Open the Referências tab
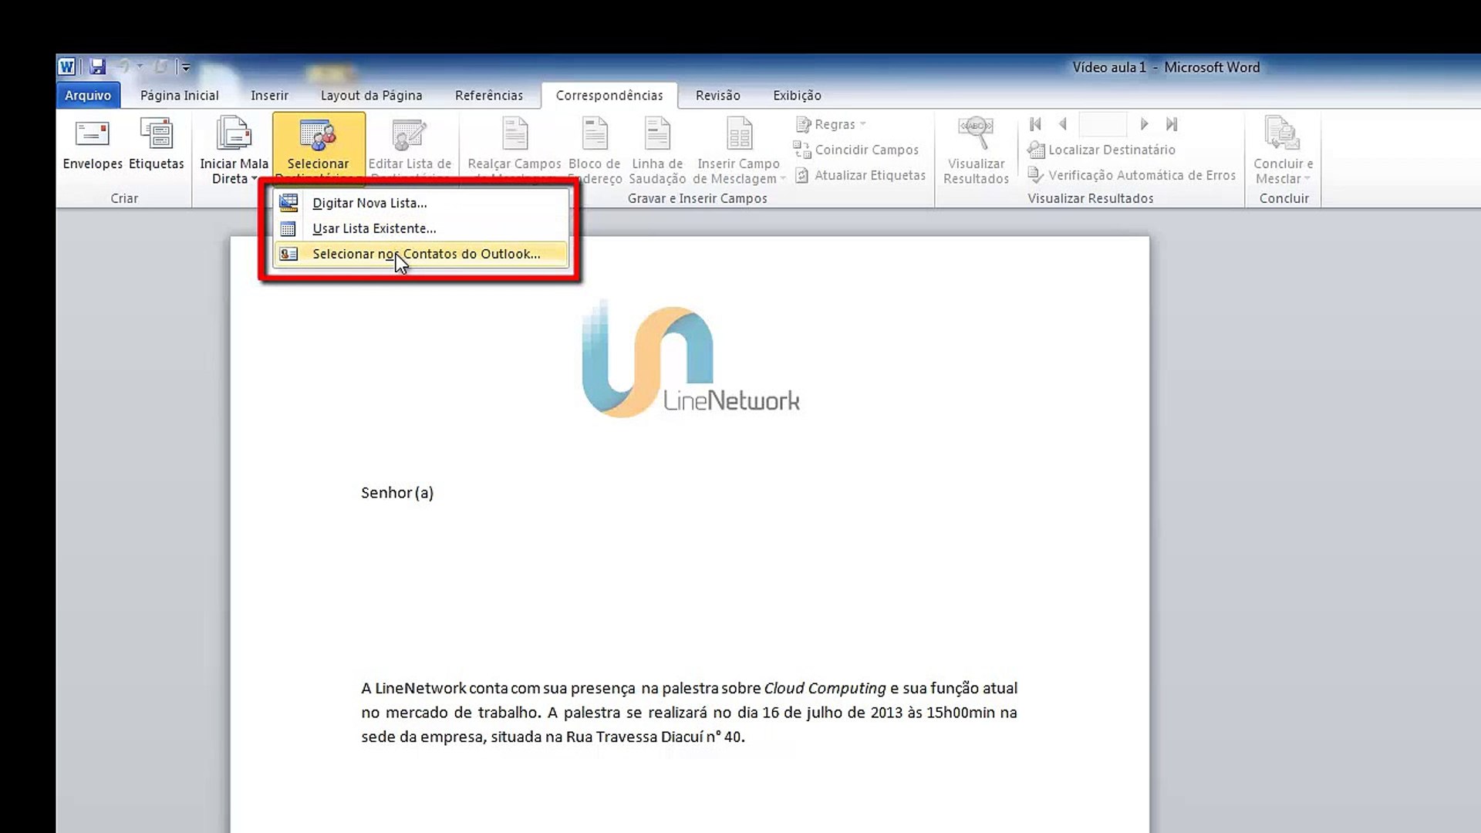1481x833 pixels. pos(488,96)
